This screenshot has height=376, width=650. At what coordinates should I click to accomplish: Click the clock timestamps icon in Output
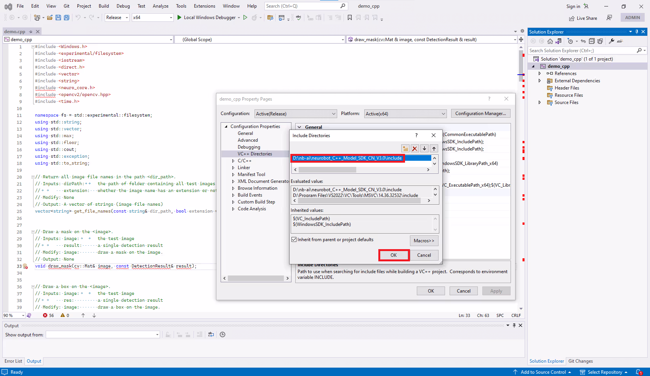223,334
